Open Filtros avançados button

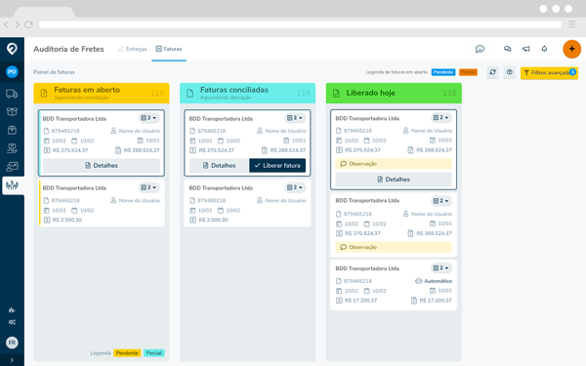(549, 72)
